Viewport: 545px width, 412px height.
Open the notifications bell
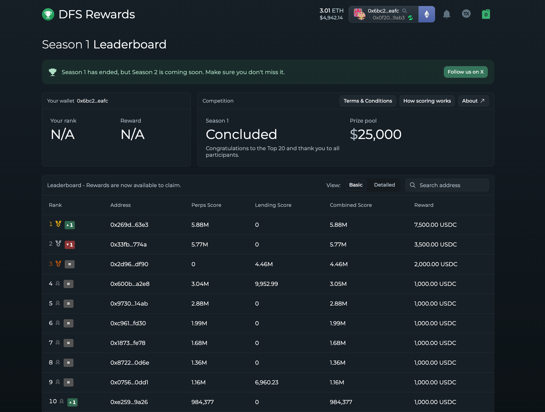(447, 14)
